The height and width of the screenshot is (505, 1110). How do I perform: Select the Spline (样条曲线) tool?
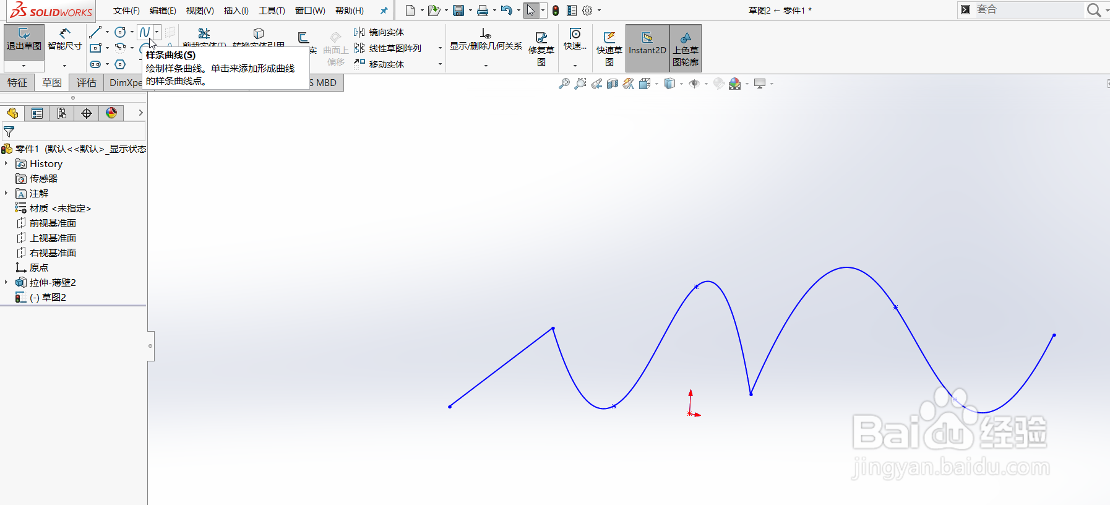pos(145,32)
